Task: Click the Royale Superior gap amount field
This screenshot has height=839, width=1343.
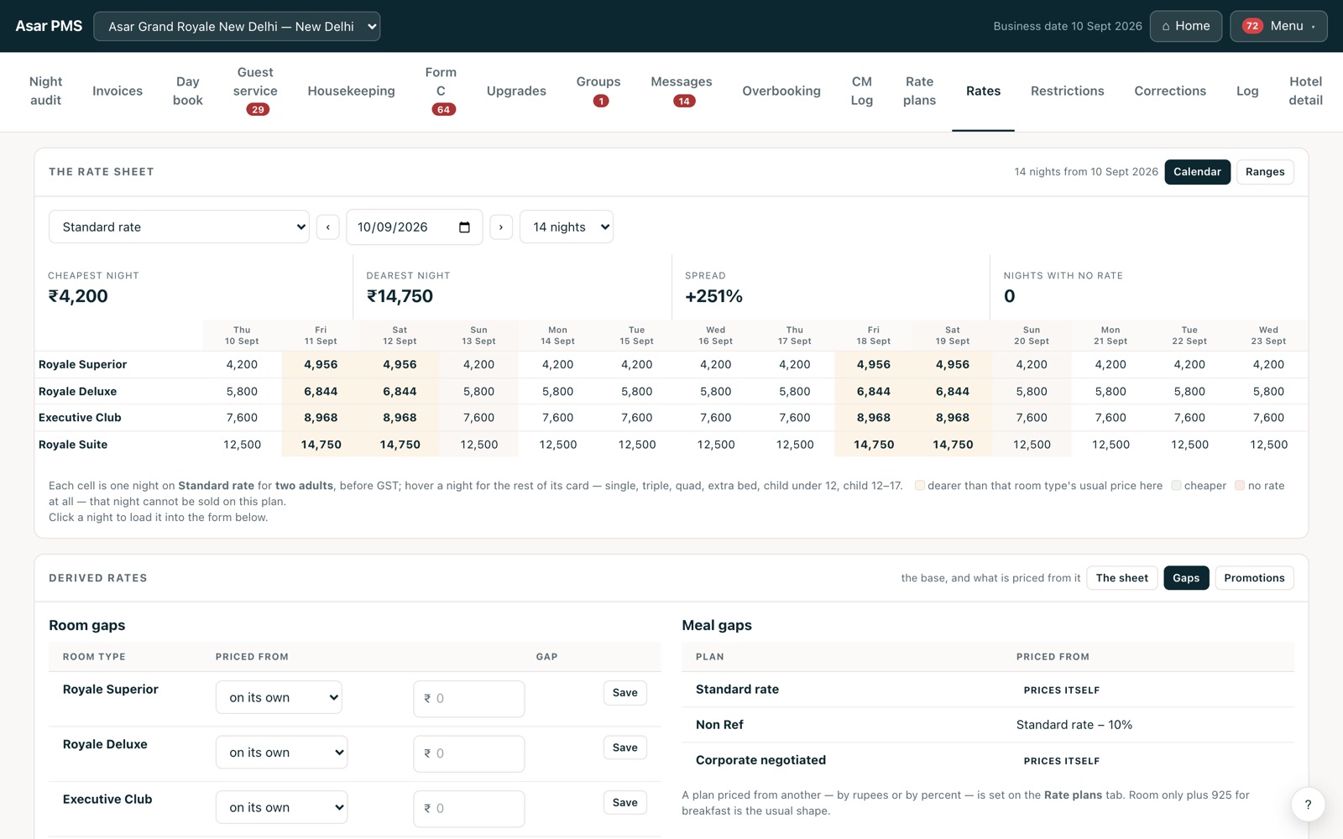Action: [469, 699]
